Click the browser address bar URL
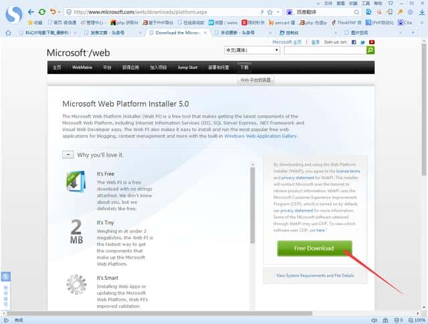Image resolution: width=428 pixels, height=324 pixels. pyautogui.click(x=140, y=12)
